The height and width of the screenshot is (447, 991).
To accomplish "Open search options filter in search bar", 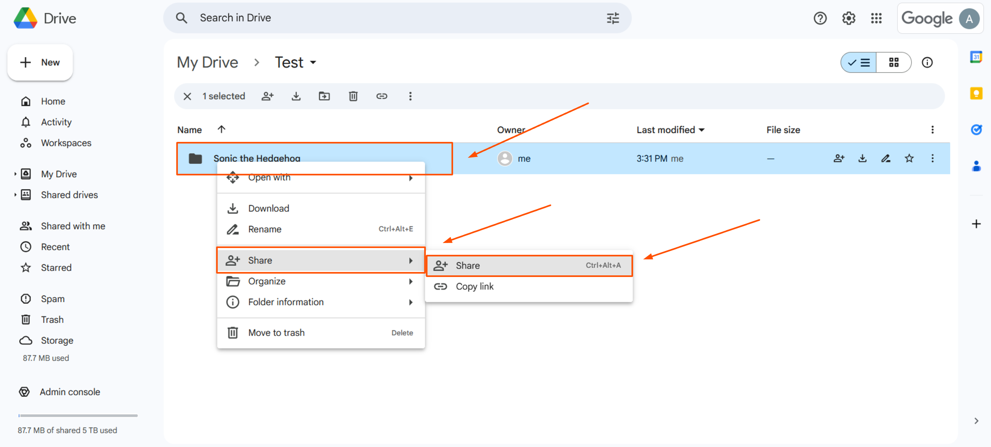I will tap(613, 18).
